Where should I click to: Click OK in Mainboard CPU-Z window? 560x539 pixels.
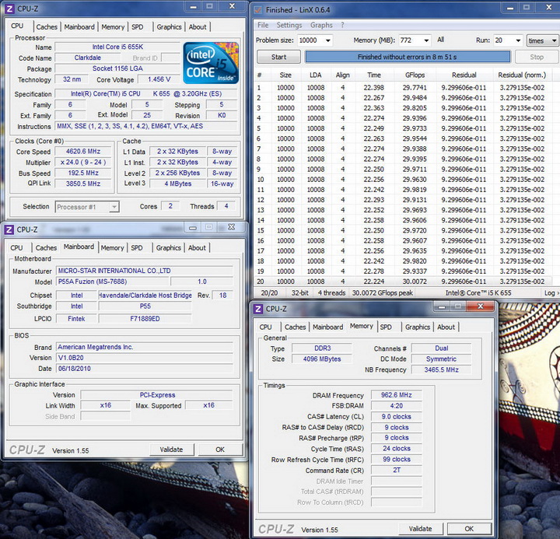coord(220,450)
